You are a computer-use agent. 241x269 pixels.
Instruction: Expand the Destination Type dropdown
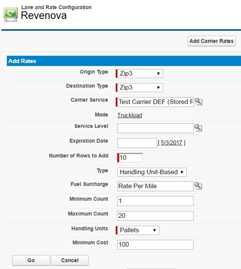[x=140, y=88]
